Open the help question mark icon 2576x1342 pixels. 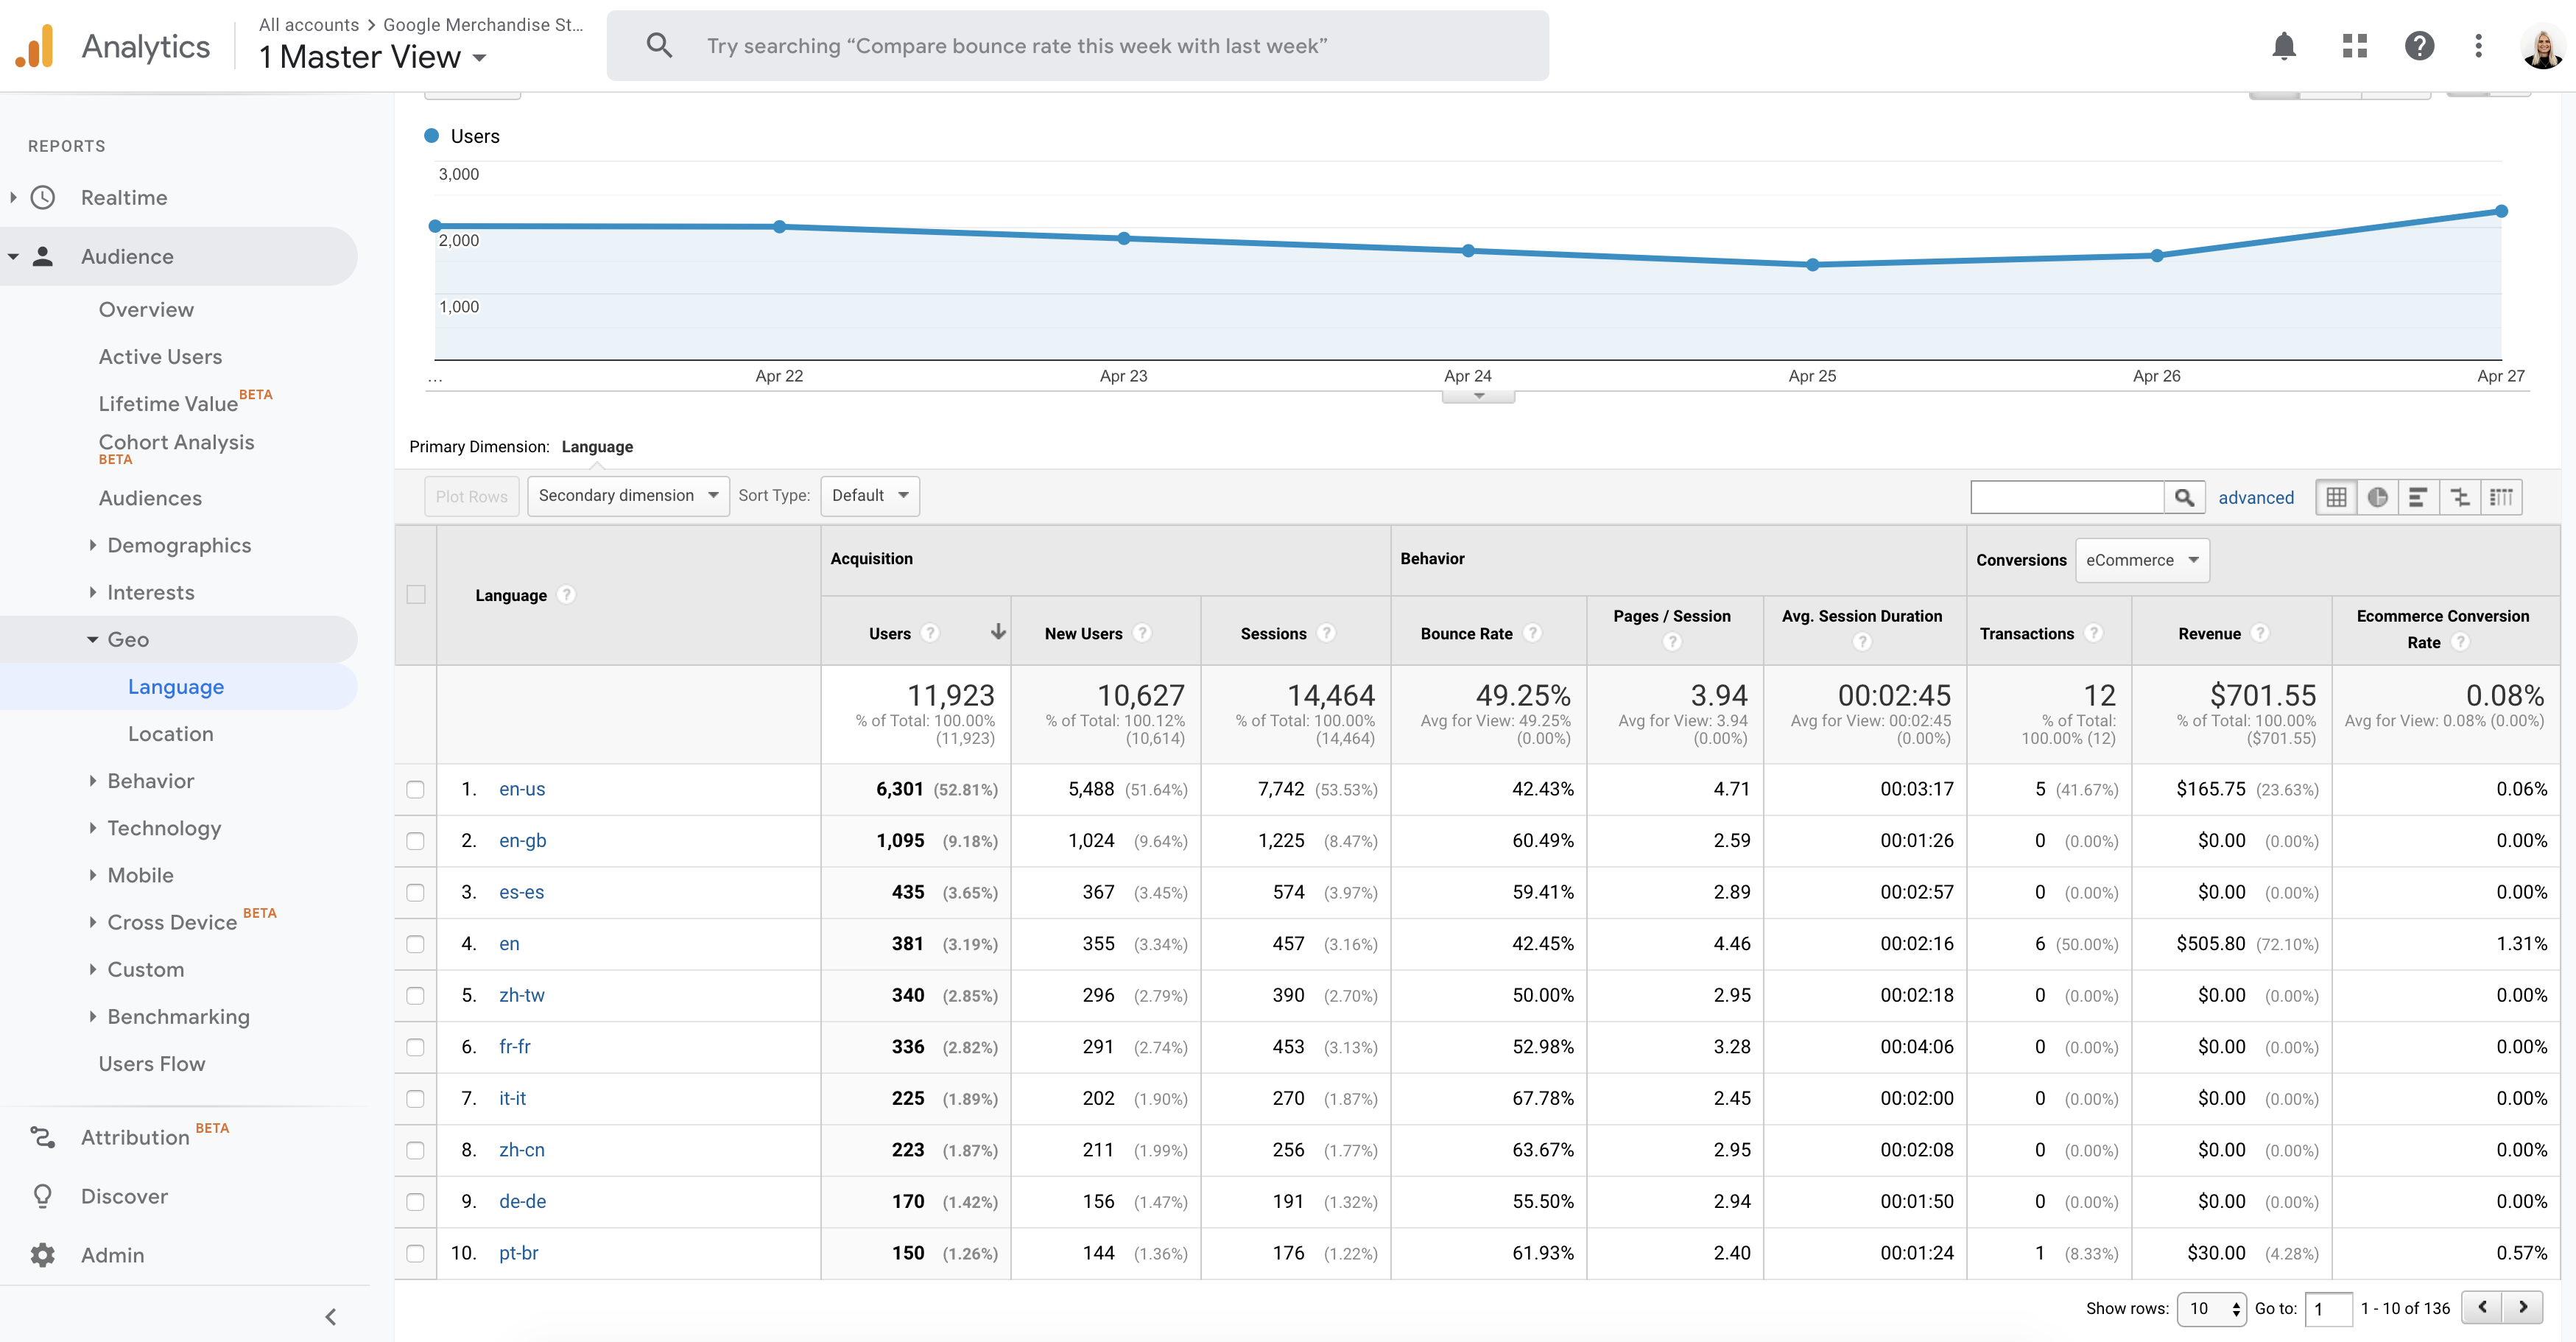[x=2418, y=45]
